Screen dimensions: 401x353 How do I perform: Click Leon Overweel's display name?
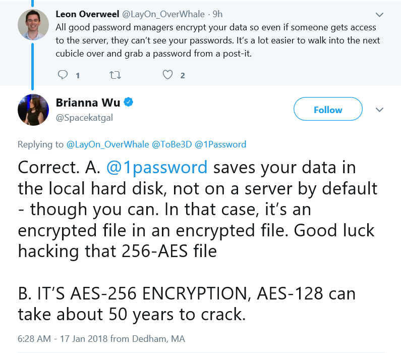point(87,14)
